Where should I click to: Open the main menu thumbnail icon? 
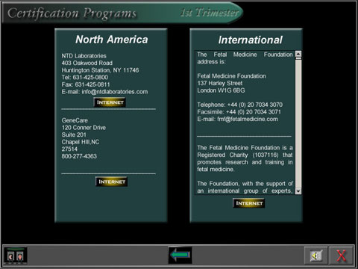coord(16,256)
